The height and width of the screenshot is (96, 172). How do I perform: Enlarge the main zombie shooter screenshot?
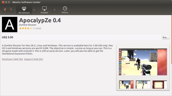click(x=143, y=62)
